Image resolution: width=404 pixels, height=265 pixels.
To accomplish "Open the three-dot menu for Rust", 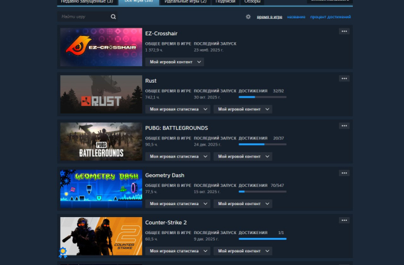I will [x=344, y=78].
